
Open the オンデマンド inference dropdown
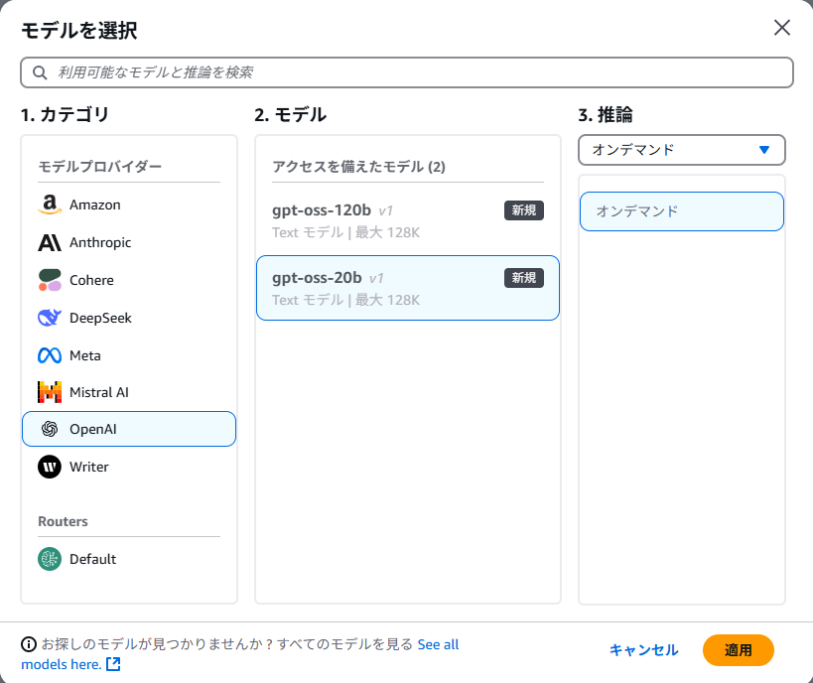(x=681, y=150)
